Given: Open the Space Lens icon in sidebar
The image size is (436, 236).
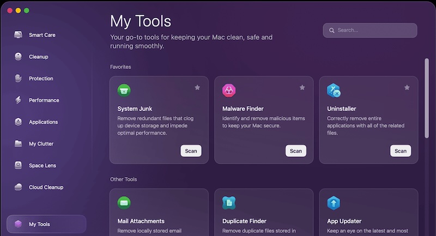Looking at the screenshot, I should point(18,165).
